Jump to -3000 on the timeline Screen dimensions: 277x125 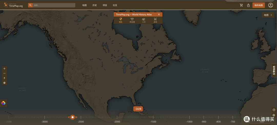coord(45,122)
